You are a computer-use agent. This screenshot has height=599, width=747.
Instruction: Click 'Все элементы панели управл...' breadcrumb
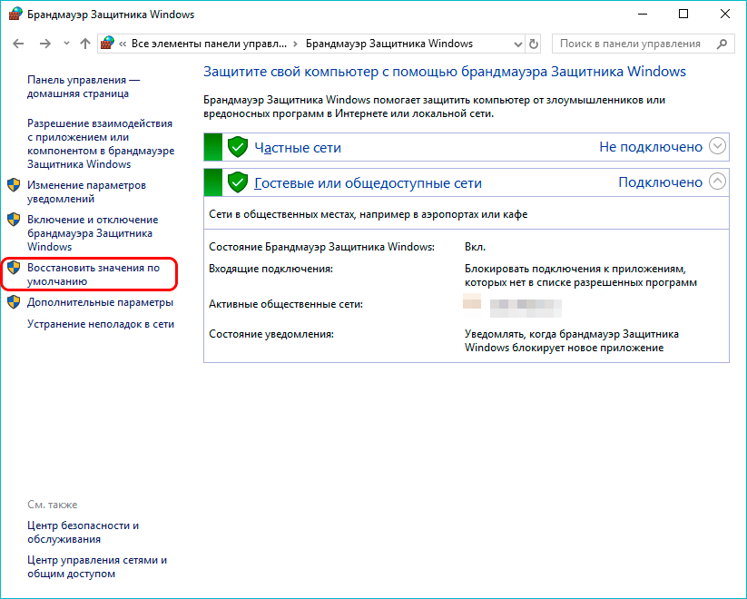coord(209,44)
